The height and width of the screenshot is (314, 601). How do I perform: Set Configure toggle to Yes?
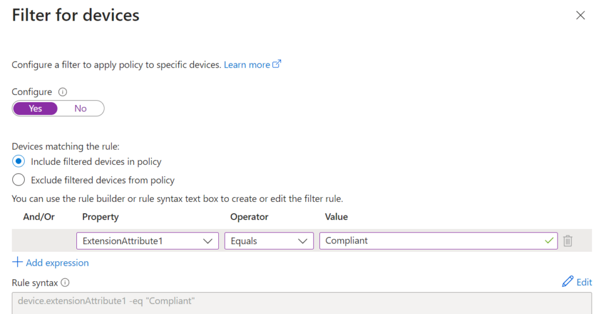click(35, 109)
